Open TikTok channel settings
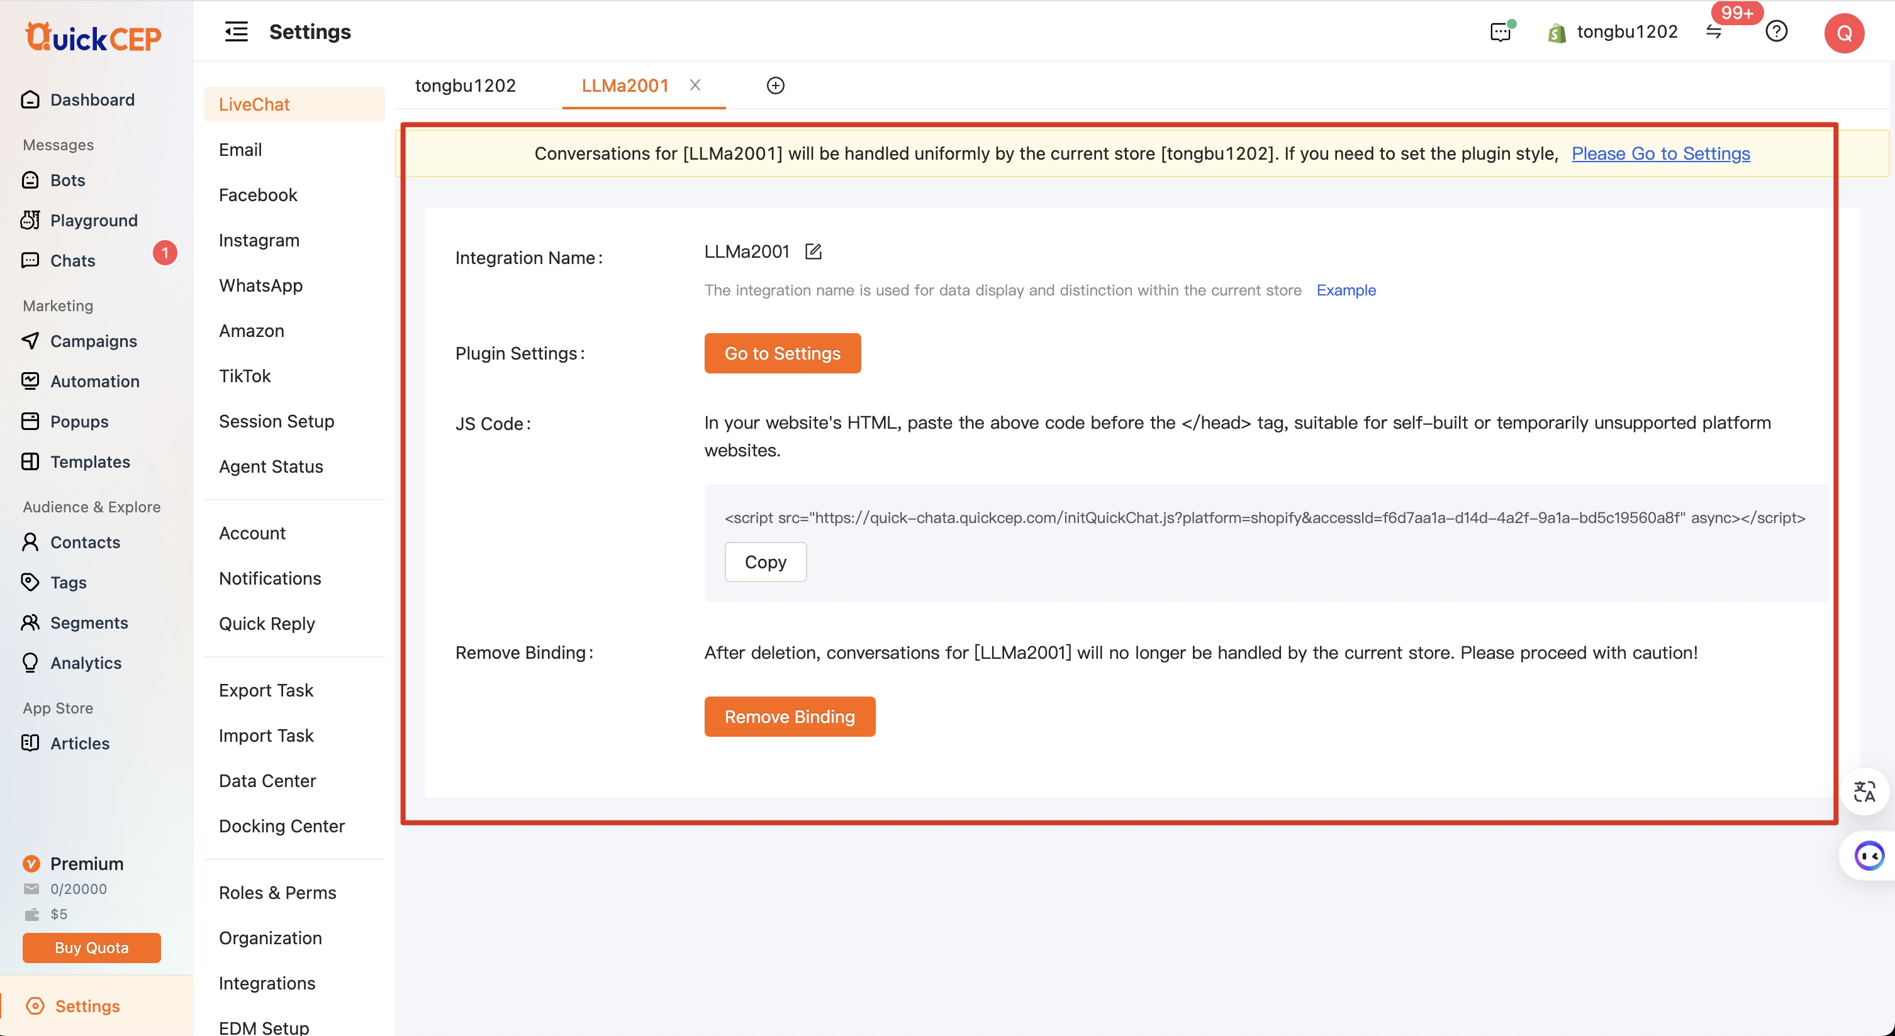Screen dimensions: 1895x1036 (244, 376)
